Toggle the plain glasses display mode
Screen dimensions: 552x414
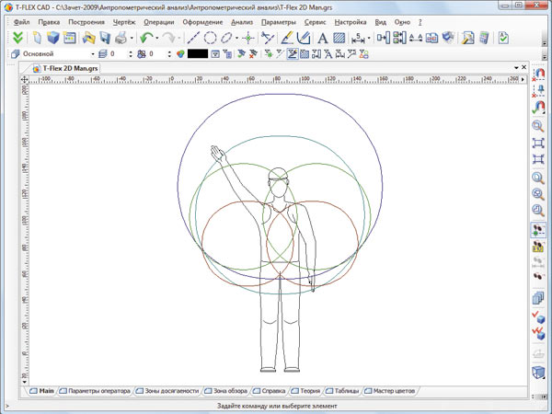point(538,276)
